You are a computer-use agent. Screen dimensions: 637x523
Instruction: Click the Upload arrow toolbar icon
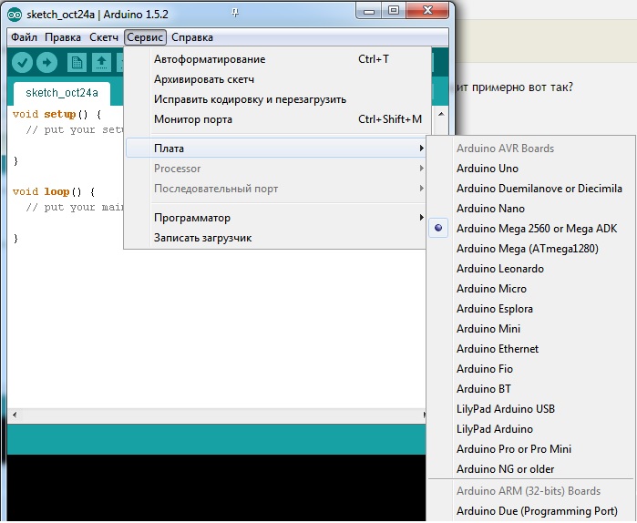point(46,62)
